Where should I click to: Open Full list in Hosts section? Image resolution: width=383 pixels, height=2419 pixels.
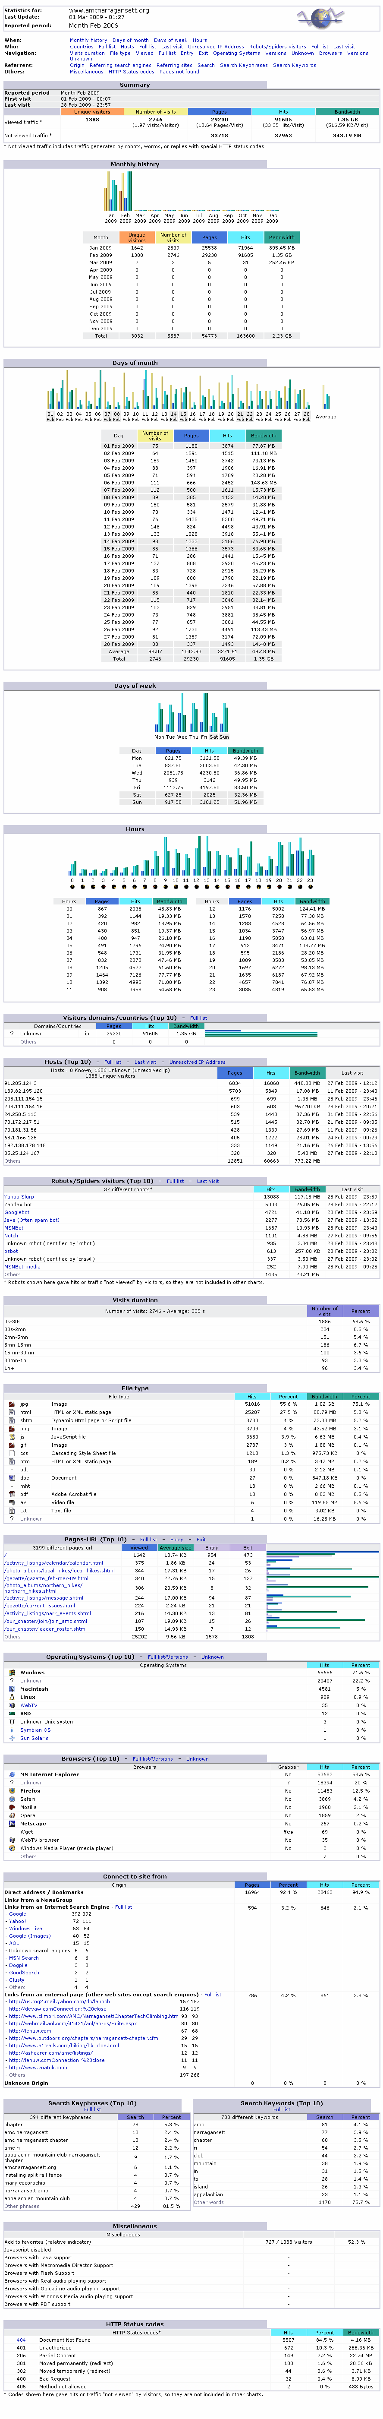click(113, 1062)
